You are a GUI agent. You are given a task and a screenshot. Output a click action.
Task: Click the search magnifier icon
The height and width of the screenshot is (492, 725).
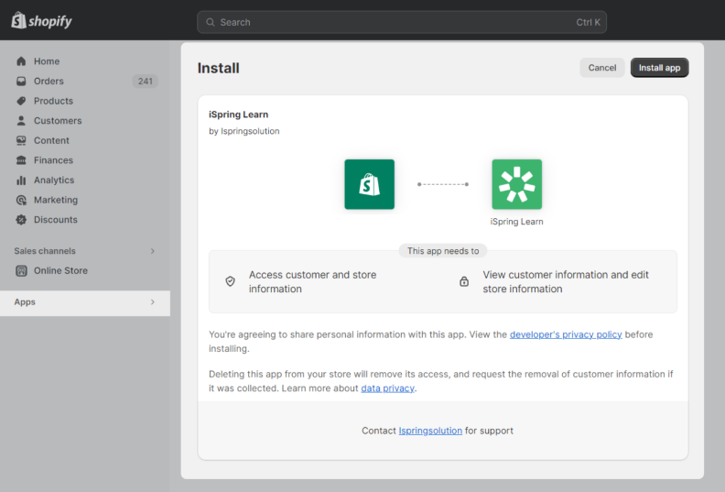click(x=211, y=22)
